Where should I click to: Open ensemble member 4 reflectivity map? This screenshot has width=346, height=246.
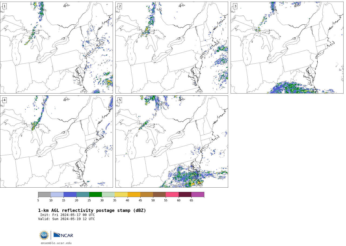[x=56, y=141]
